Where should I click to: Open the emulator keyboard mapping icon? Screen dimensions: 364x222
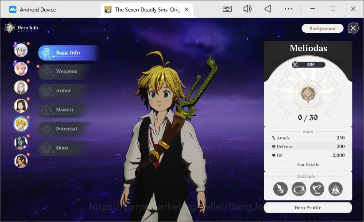click(227, 9)
